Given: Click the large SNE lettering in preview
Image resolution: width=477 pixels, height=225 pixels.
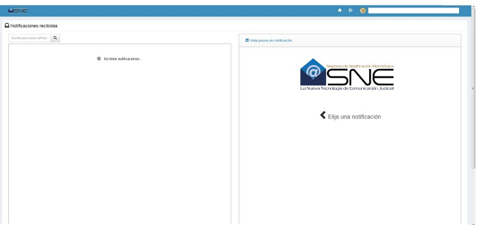Looking at the screenshot, I should [361, 77].
